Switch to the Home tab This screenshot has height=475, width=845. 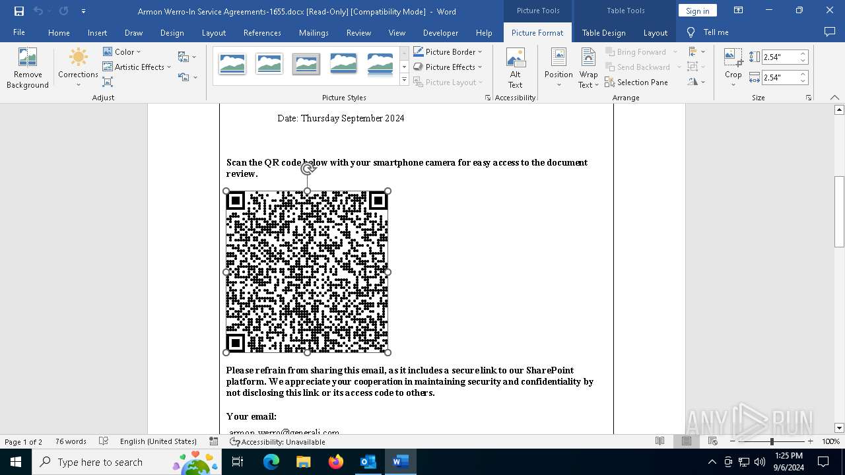click(59, 32)
